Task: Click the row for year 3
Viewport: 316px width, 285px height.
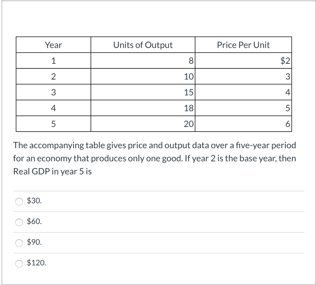Action: pos(154,92)
